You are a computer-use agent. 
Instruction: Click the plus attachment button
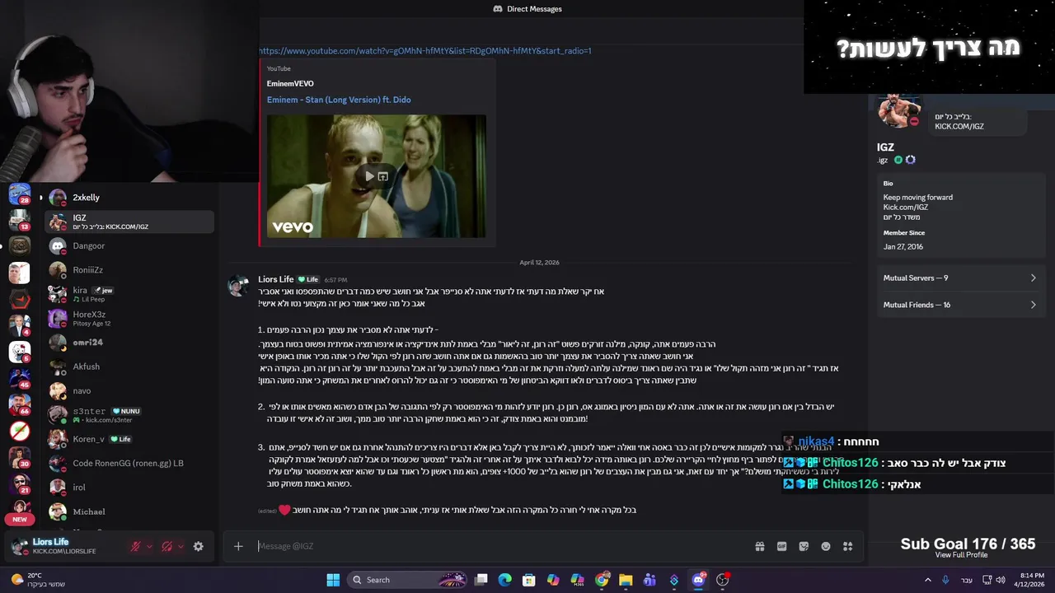(x=238, y=546)
